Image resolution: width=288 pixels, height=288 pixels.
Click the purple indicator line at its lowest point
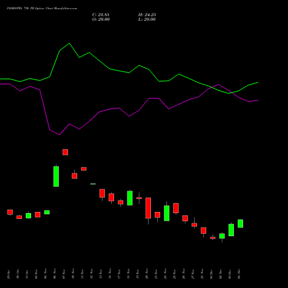click(59, 135)
